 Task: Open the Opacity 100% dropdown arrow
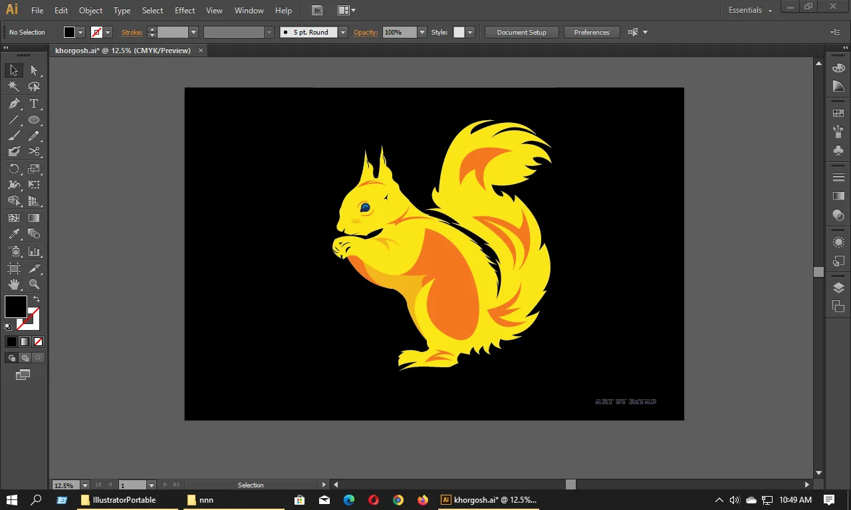coord(422,32)
